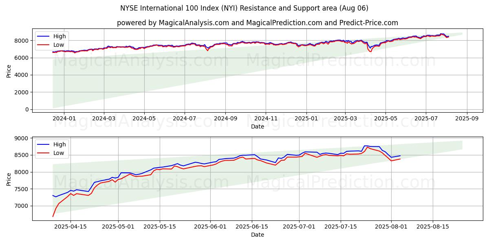Click the '2025-05-15' date tick on the bottom chart
This screenshot has width=489, height=244.
159,227
